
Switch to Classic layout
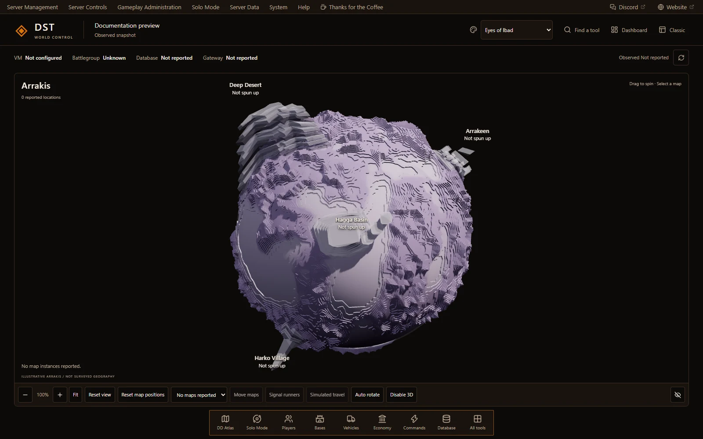[672, 30]
